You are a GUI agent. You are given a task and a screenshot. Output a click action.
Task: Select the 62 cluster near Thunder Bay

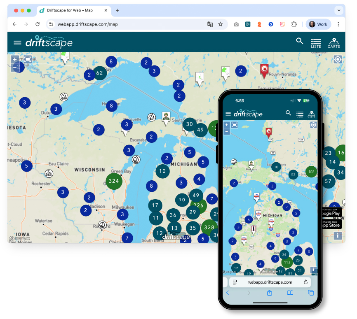(100, 73)
